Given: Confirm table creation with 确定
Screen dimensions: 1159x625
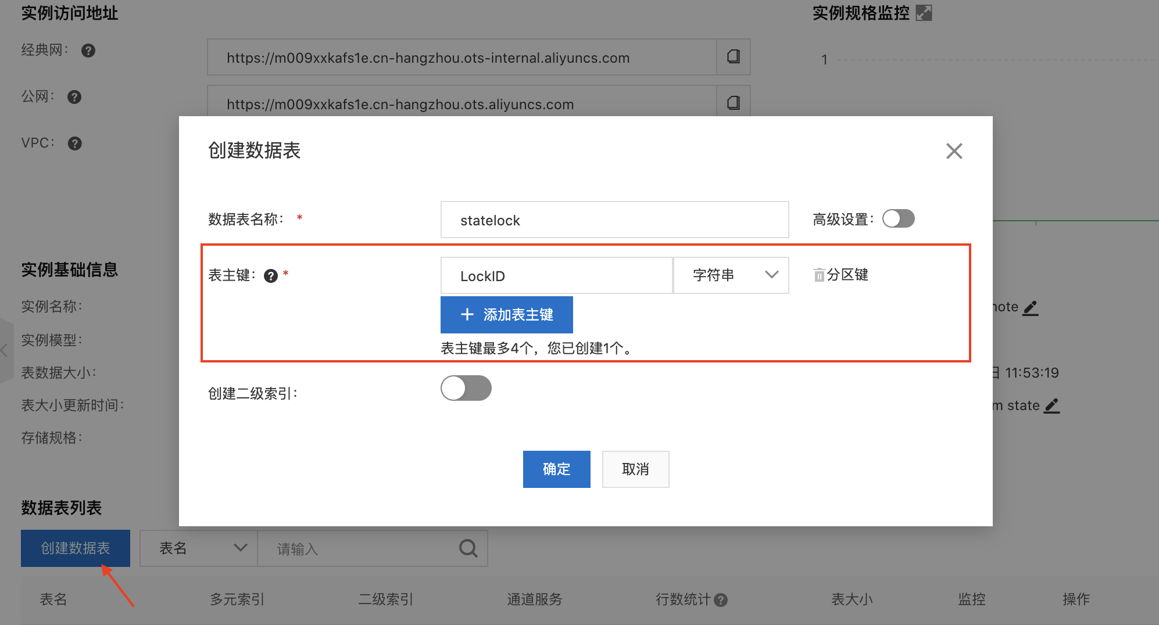Looking at the screenshot, I should (557, 469).
